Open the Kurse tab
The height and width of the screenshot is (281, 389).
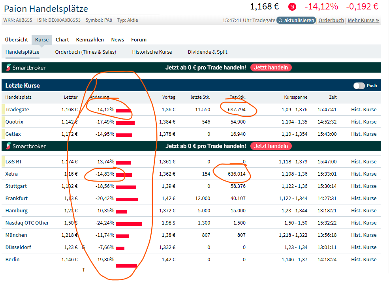click(x=42, y=40)
